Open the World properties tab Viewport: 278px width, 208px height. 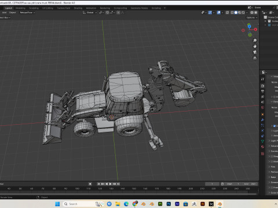tap(262, 107)
